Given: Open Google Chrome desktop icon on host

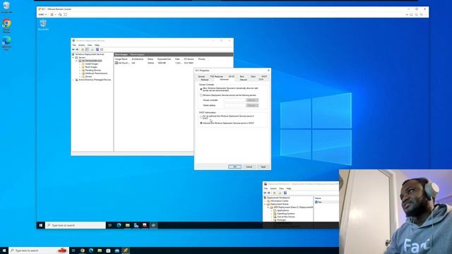Looking at the screenshot, I should (x=6, y=25).
